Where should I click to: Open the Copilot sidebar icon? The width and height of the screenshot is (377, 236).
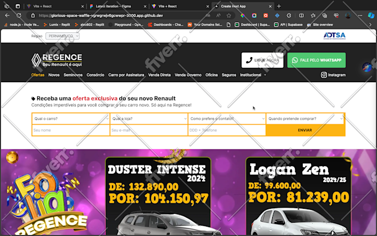tap(371, 16)
